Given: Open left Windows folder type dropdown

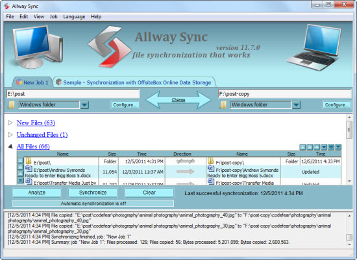Looking at the screenshot, I should click(x=84, y=105).
